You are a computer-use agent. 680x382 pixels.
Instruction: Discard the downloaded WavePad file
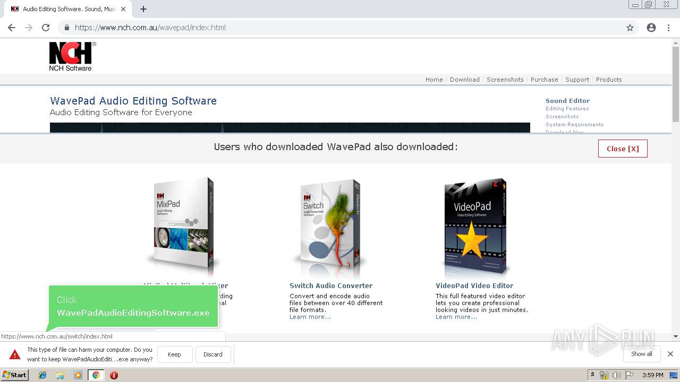click(213, 354)
